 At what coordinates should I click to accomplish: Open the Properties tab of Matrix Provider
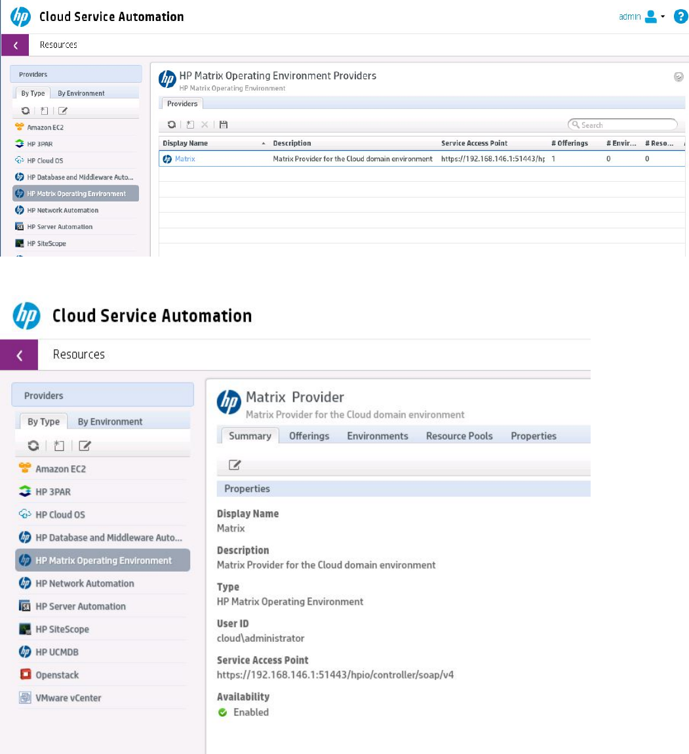(534, 436)
